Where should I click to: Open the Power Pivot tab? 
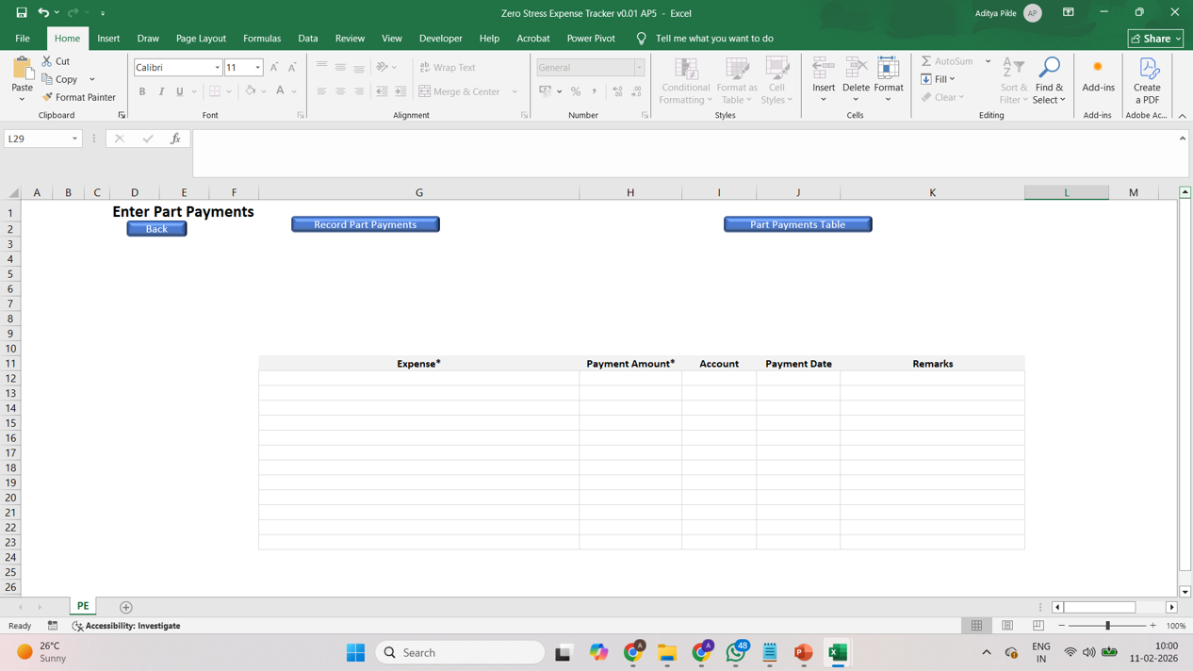tap(591, 39)
